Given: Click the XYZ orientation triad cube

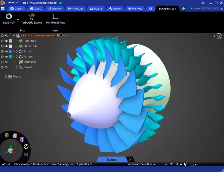Looking at the screenshot, I should pos(10,151).
